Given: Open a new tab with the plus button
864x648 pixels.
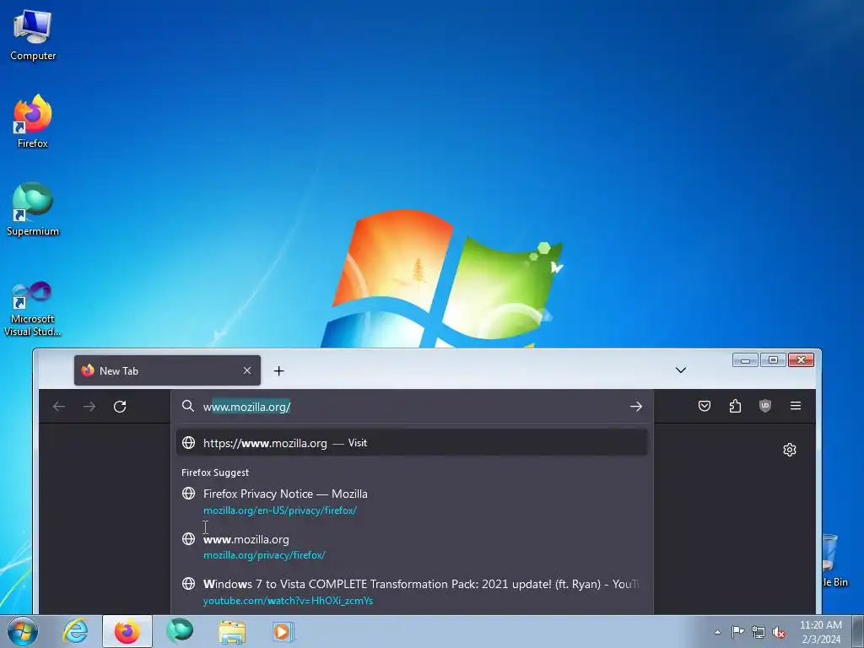Looking at the screenshot, I should 278,371.
